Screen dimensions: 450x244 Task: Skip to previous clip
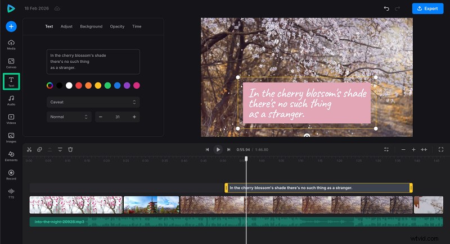pyautogui.click(x=207, y=150)
